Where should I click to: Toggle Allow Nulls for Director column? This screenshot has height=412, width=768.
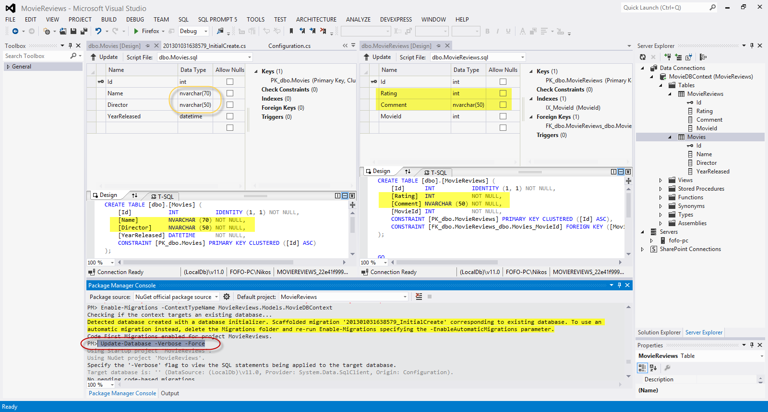[x=230, y=105]
